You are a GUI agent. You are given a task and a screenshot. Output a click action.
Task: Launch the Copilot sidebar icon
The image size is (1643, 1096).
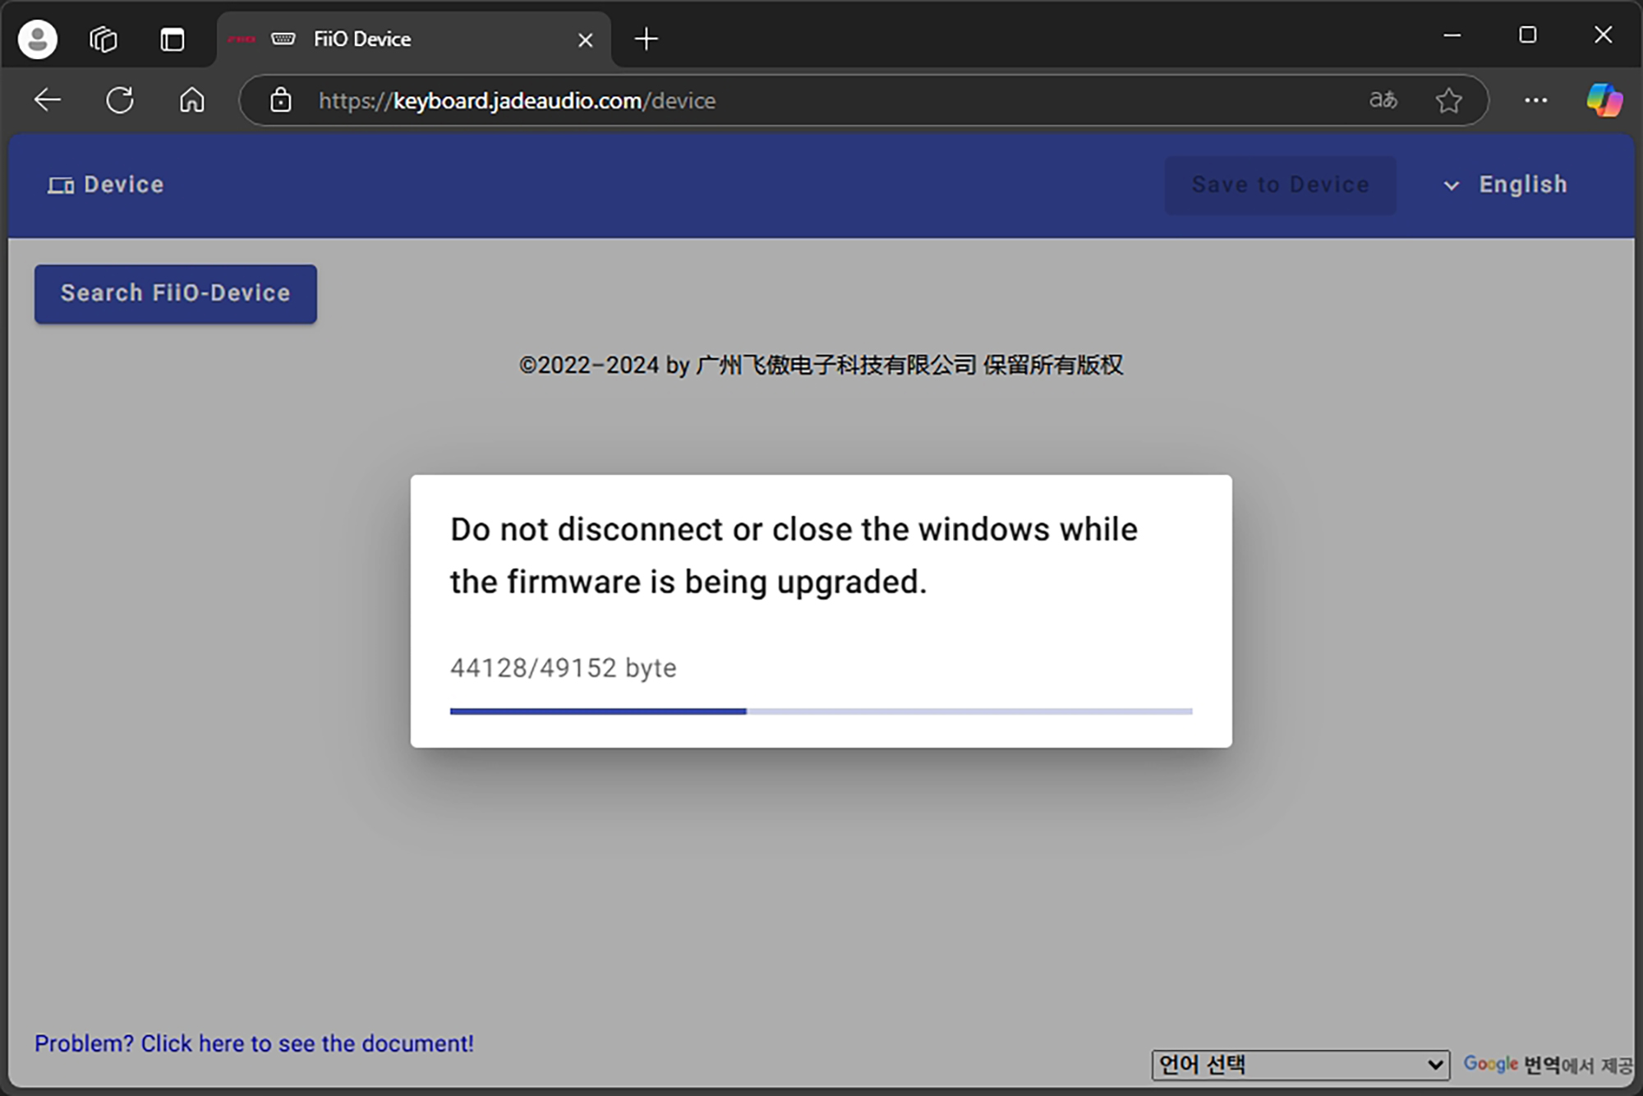(1604, 100)
